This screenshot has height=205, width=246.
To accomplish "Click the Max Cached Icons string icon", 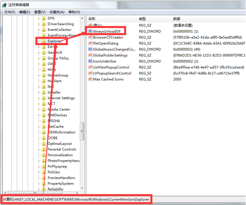I will coord(90,79).
